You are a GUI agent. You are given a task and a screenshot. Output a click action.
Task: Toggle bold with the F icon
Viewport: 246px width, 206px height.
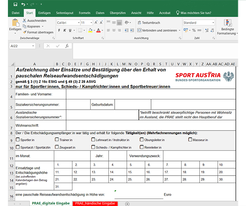tap(59, 30)
